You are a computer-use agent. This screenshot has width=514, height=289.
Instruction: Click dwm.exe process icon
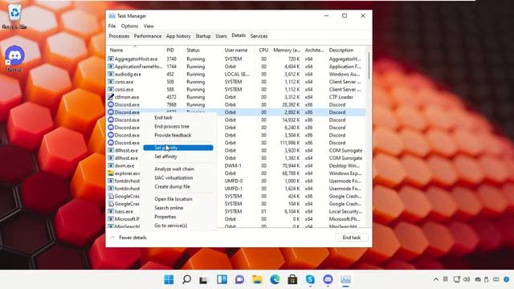point(111,165)
